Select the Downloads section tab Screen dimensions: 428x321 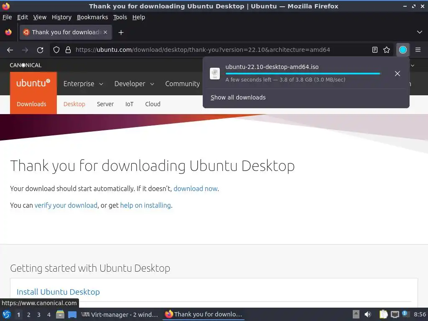[x=31, y=104]
